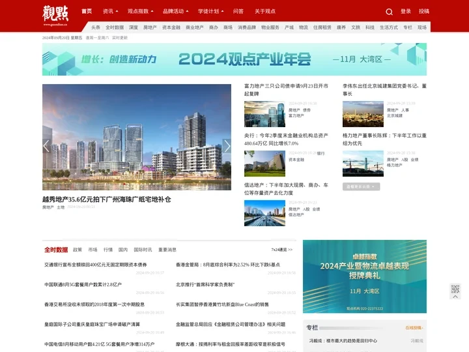
Task: Click the 投稿 submit link
Action: click(424, 11)
